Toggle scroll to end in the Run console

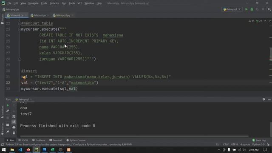(14, 122)
